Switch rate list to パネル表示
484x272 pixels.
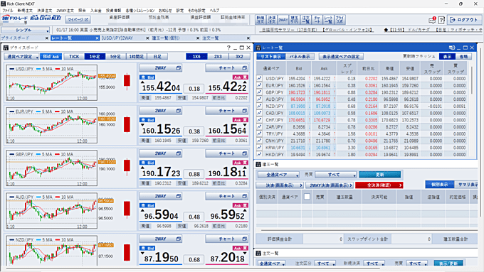click(x=300, y=56)
